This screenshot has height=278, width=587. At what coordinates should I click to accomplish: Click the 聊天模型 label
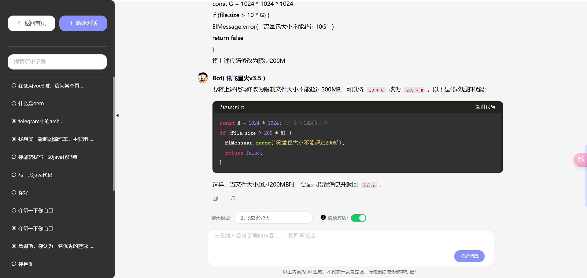point(222,218)
